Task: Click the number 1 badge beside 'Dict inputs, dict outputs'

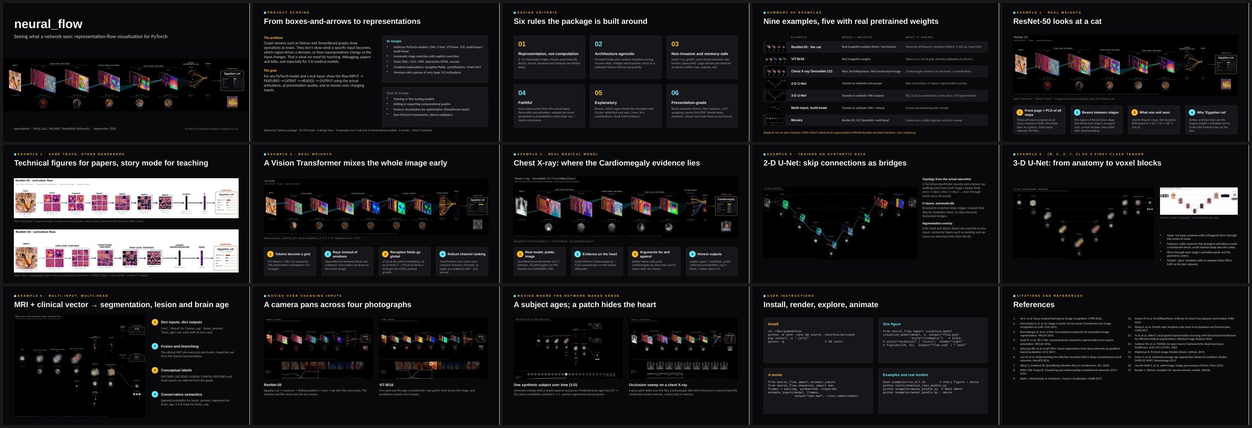Action: pyautogui.click(x=155, y=322)
